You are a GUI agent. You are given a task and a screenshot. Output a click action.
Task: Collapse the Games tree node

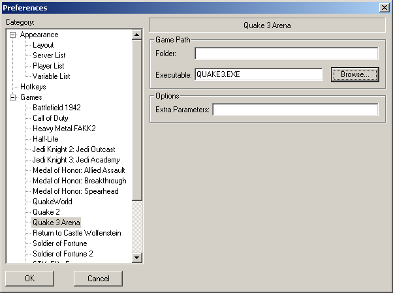(x=12, y=97)
